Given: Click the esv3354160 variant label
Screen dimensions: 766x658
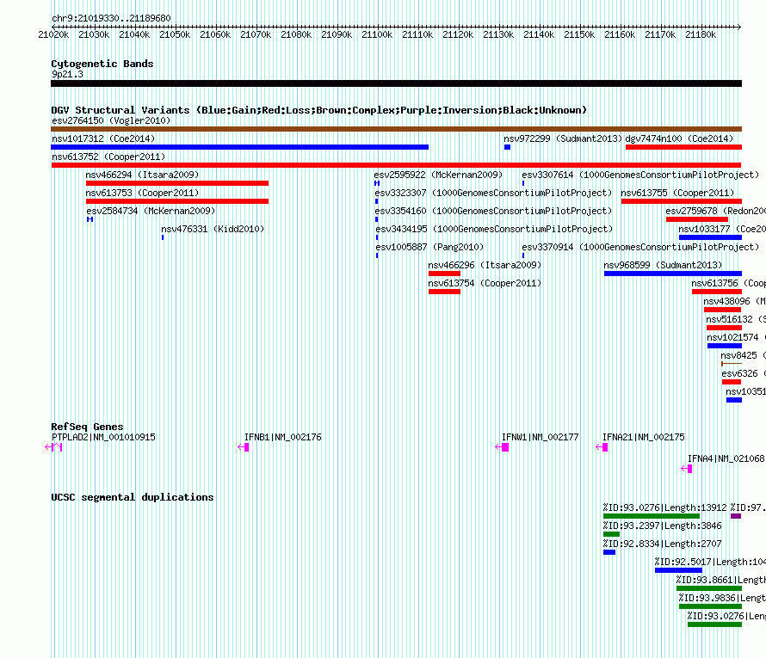Looking at the screenshot, I should (x=493, y=211).
